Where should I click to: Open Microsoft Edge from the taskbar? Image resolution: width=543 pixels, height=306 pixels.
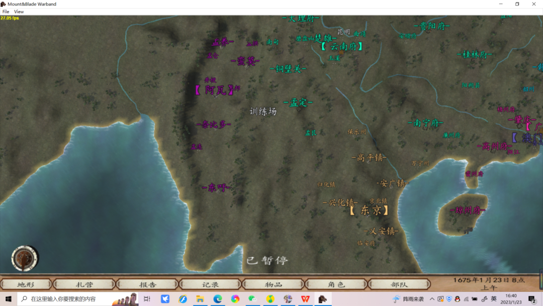click(x=218, y=299)
